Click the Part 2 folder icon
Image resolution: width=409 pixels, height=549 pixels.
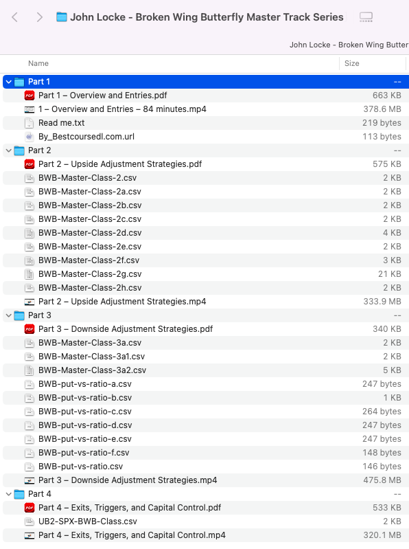(19, 150)
